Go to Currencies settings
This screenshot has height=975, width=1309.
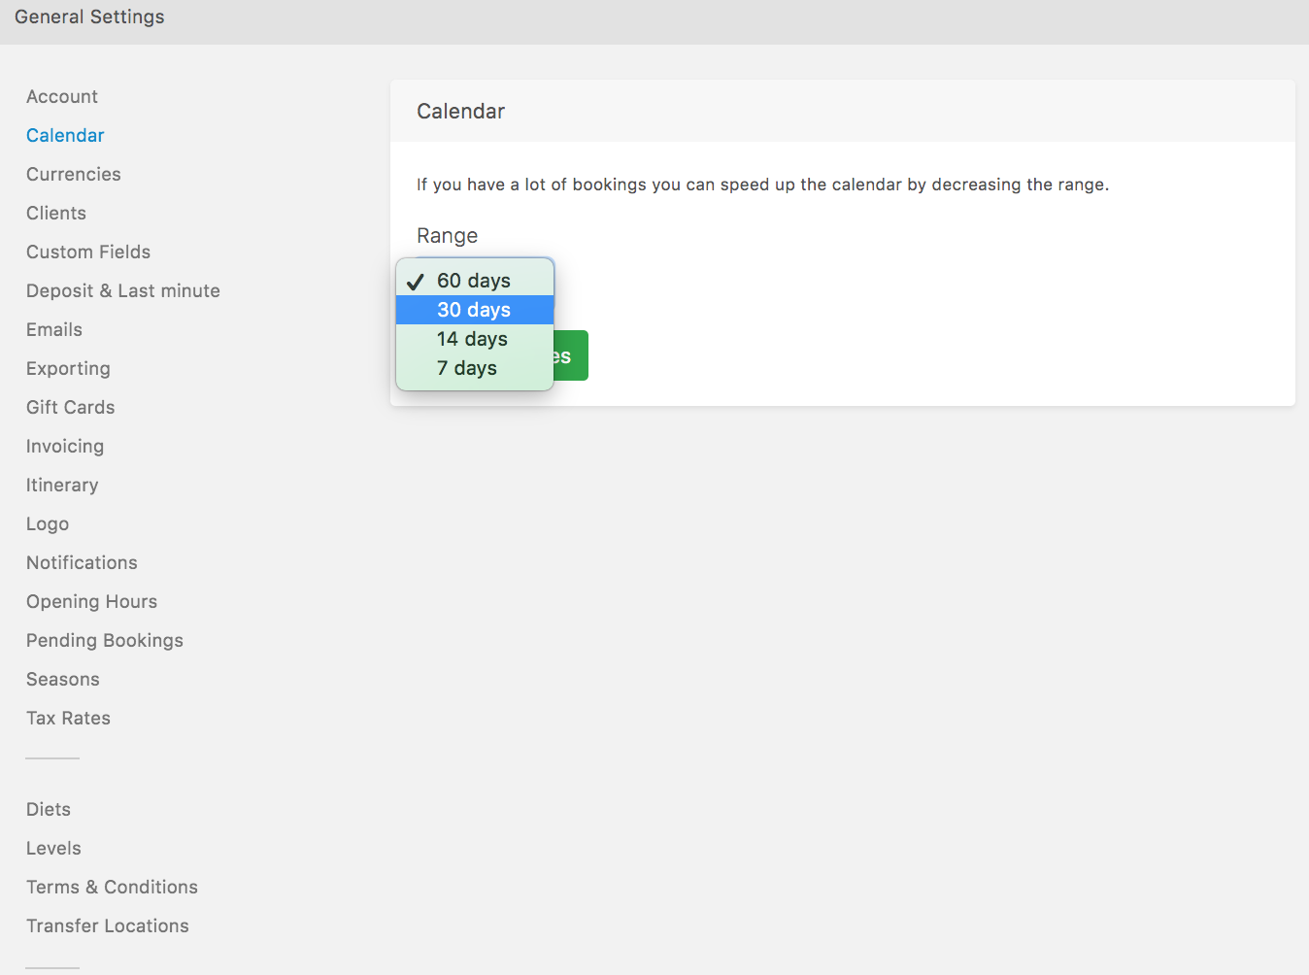tap(74, 174)
